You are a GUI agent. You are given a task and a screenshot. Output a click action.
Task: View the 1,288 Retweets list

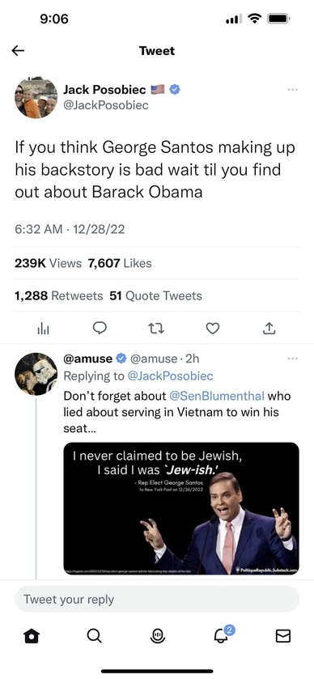[59, 296]
